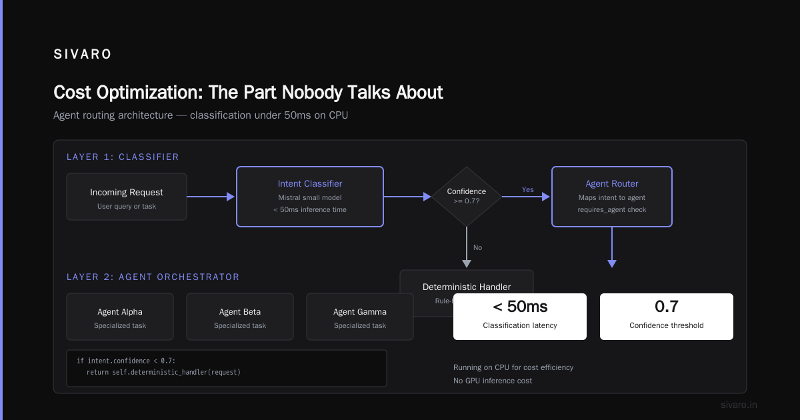Image resolution: width=800 pixels, height=420 pixels.
Task: Click the 'Classification latency' caption
Action: (x=520, y=326)
